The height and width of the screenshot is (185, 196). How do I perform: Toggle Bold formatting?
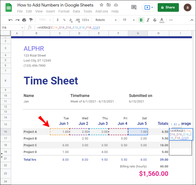(x=141, y=20)
